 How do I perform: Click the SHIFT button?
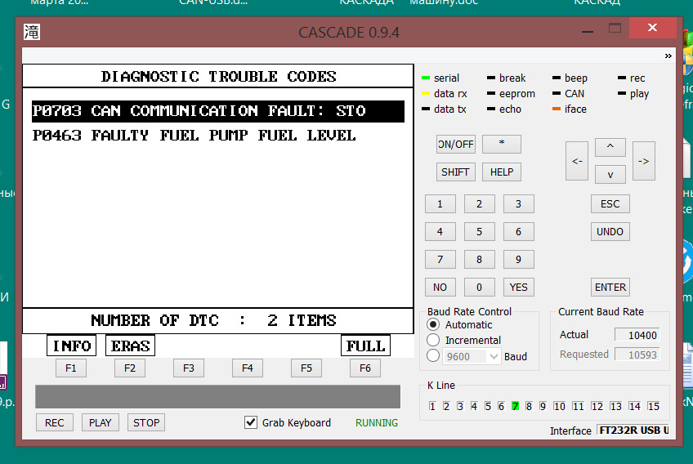pyautogui.click(x=456, y=172)
